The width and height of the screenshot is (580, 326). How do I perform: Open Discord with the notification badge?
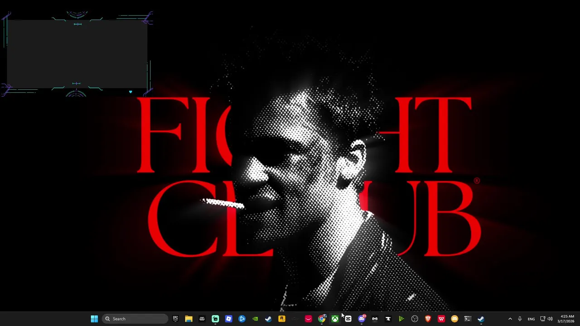[362, 319]
